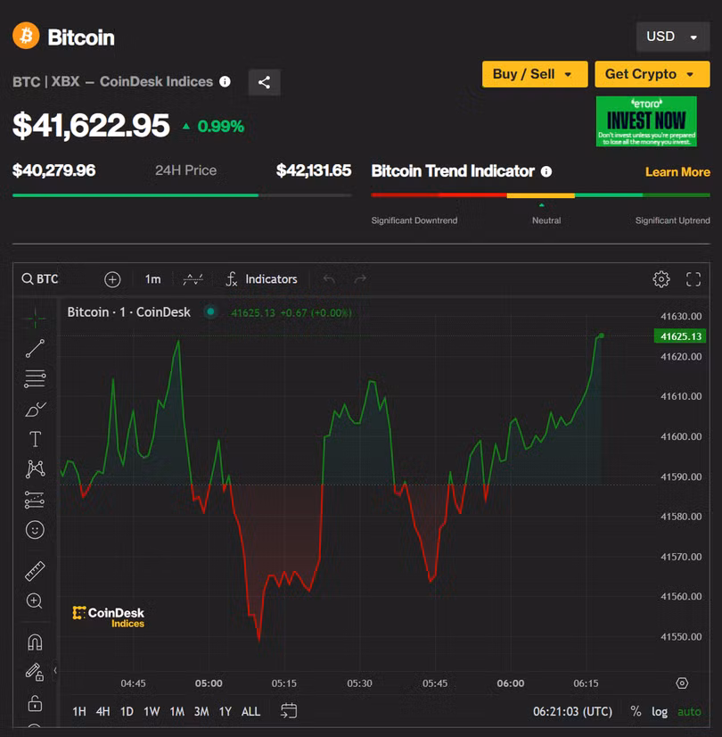The image size is (722, 737).
Task: Open the Fibonacci retracement tool
Action: point(35,378)
